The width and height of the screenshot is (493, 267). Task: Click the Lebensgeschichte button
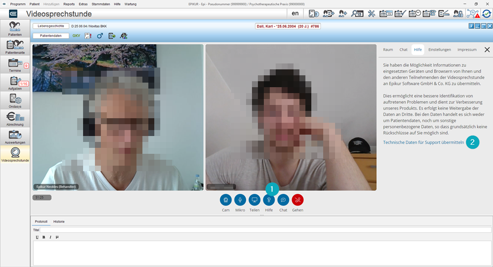tap(51, 26)
